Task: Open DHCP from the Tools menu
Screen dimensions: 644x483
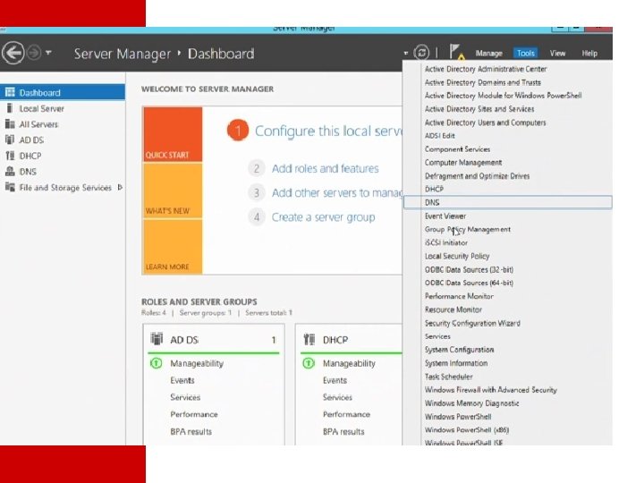Action: (x=434, y=189)
